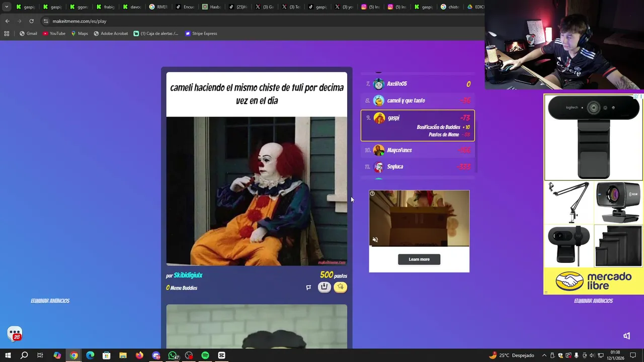This screenshot has height=362, width=644.
Task: Switch to the RIVER browser tab
Action: click(158, 7)
